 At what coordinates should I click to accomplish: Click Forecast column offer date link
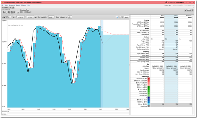tap(185, 66)
